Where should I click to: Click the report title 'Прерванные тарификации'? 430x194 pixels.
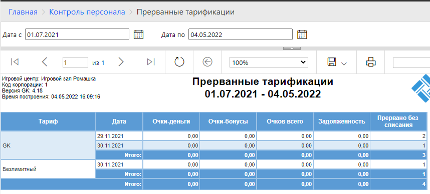click(263, 81)
